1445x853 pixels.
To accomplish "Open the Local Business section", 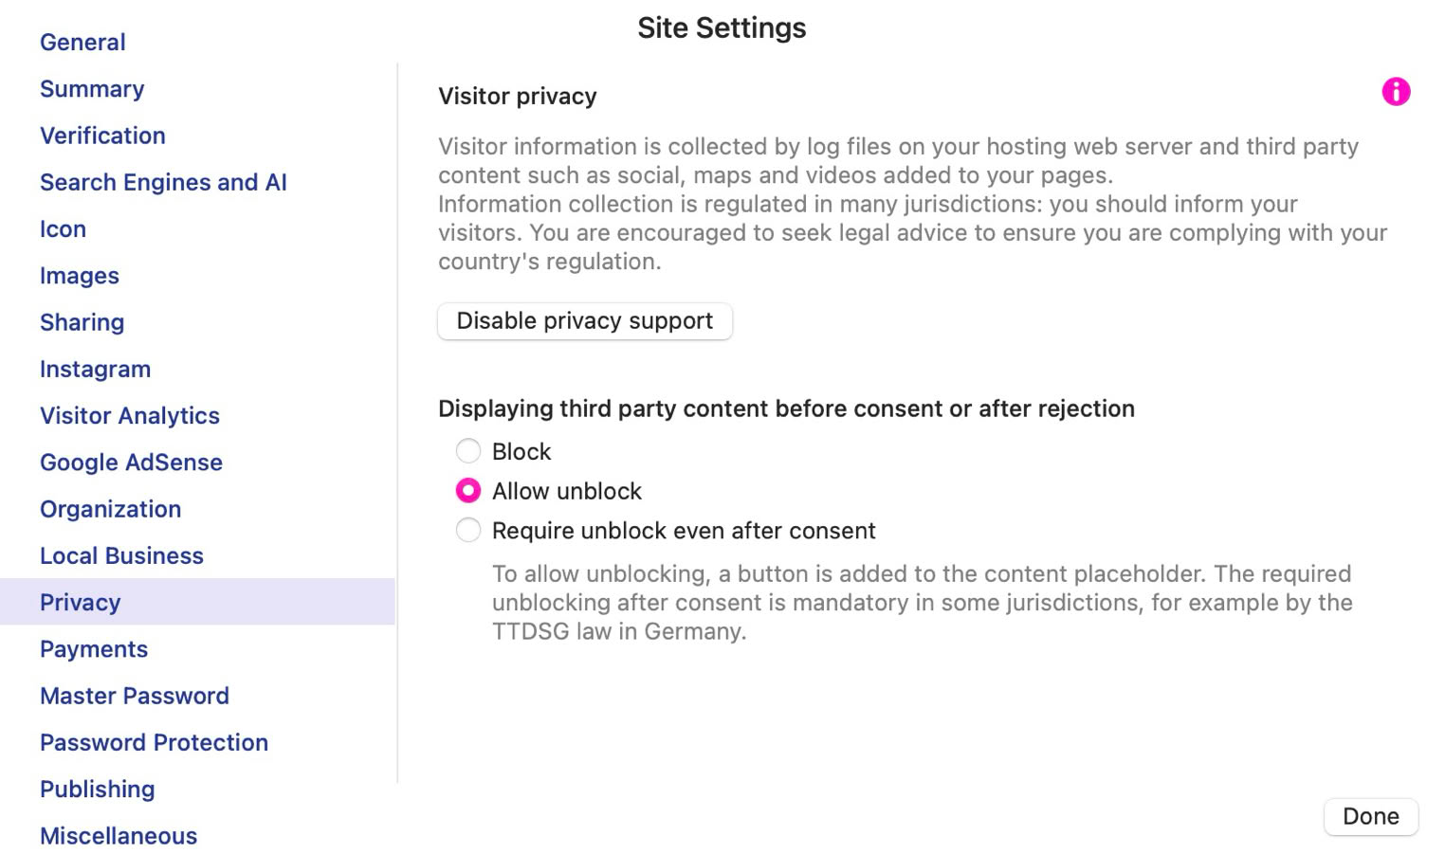I will [121, 555].
